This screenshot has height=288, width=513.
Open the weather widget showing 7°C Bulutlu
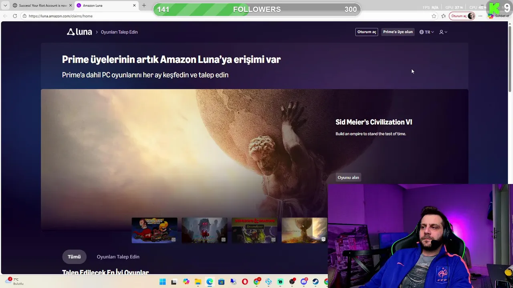pyautogui.click(x=15, y=282)
